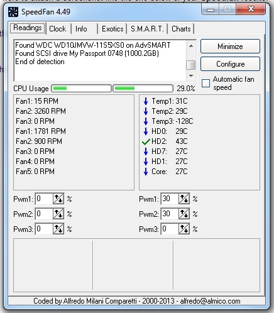
Task: Close the SpeedFan window
Action: [251, 9]
